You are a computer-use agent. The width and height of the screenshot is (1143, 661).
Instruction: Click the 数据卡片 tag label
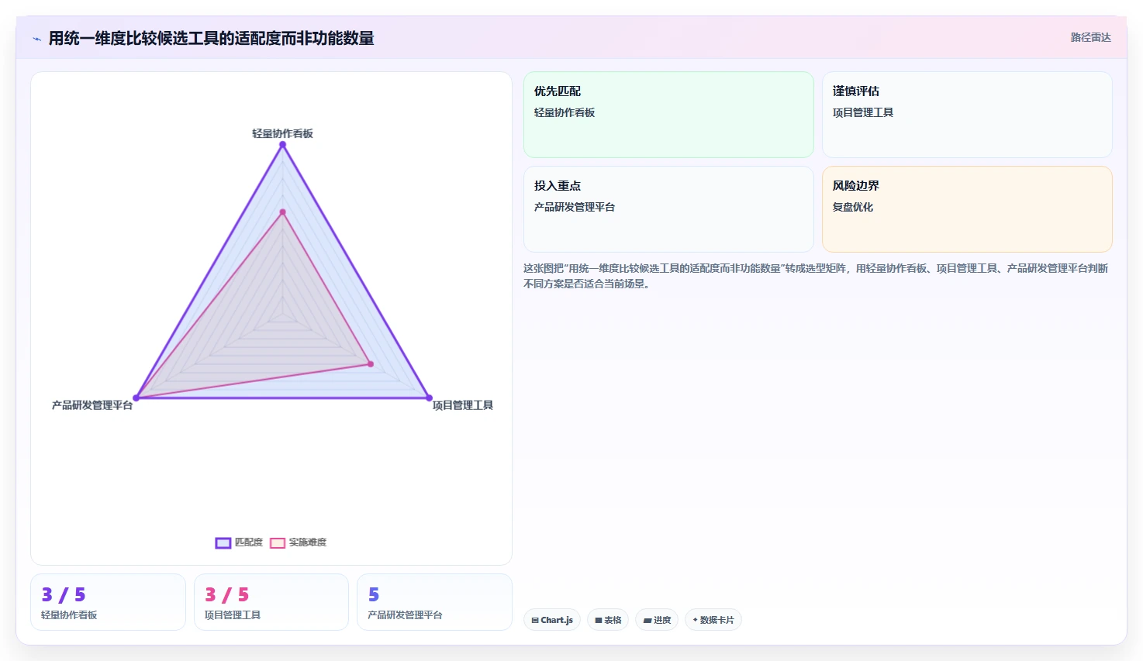(717, 620)
